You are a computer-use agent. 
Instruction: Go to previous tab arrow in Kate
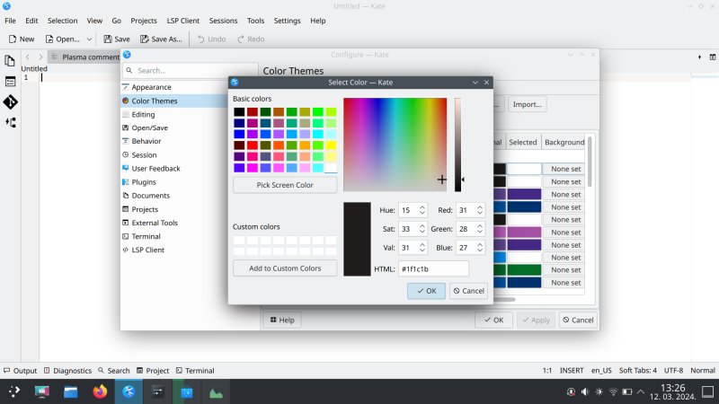click(28, 57)
